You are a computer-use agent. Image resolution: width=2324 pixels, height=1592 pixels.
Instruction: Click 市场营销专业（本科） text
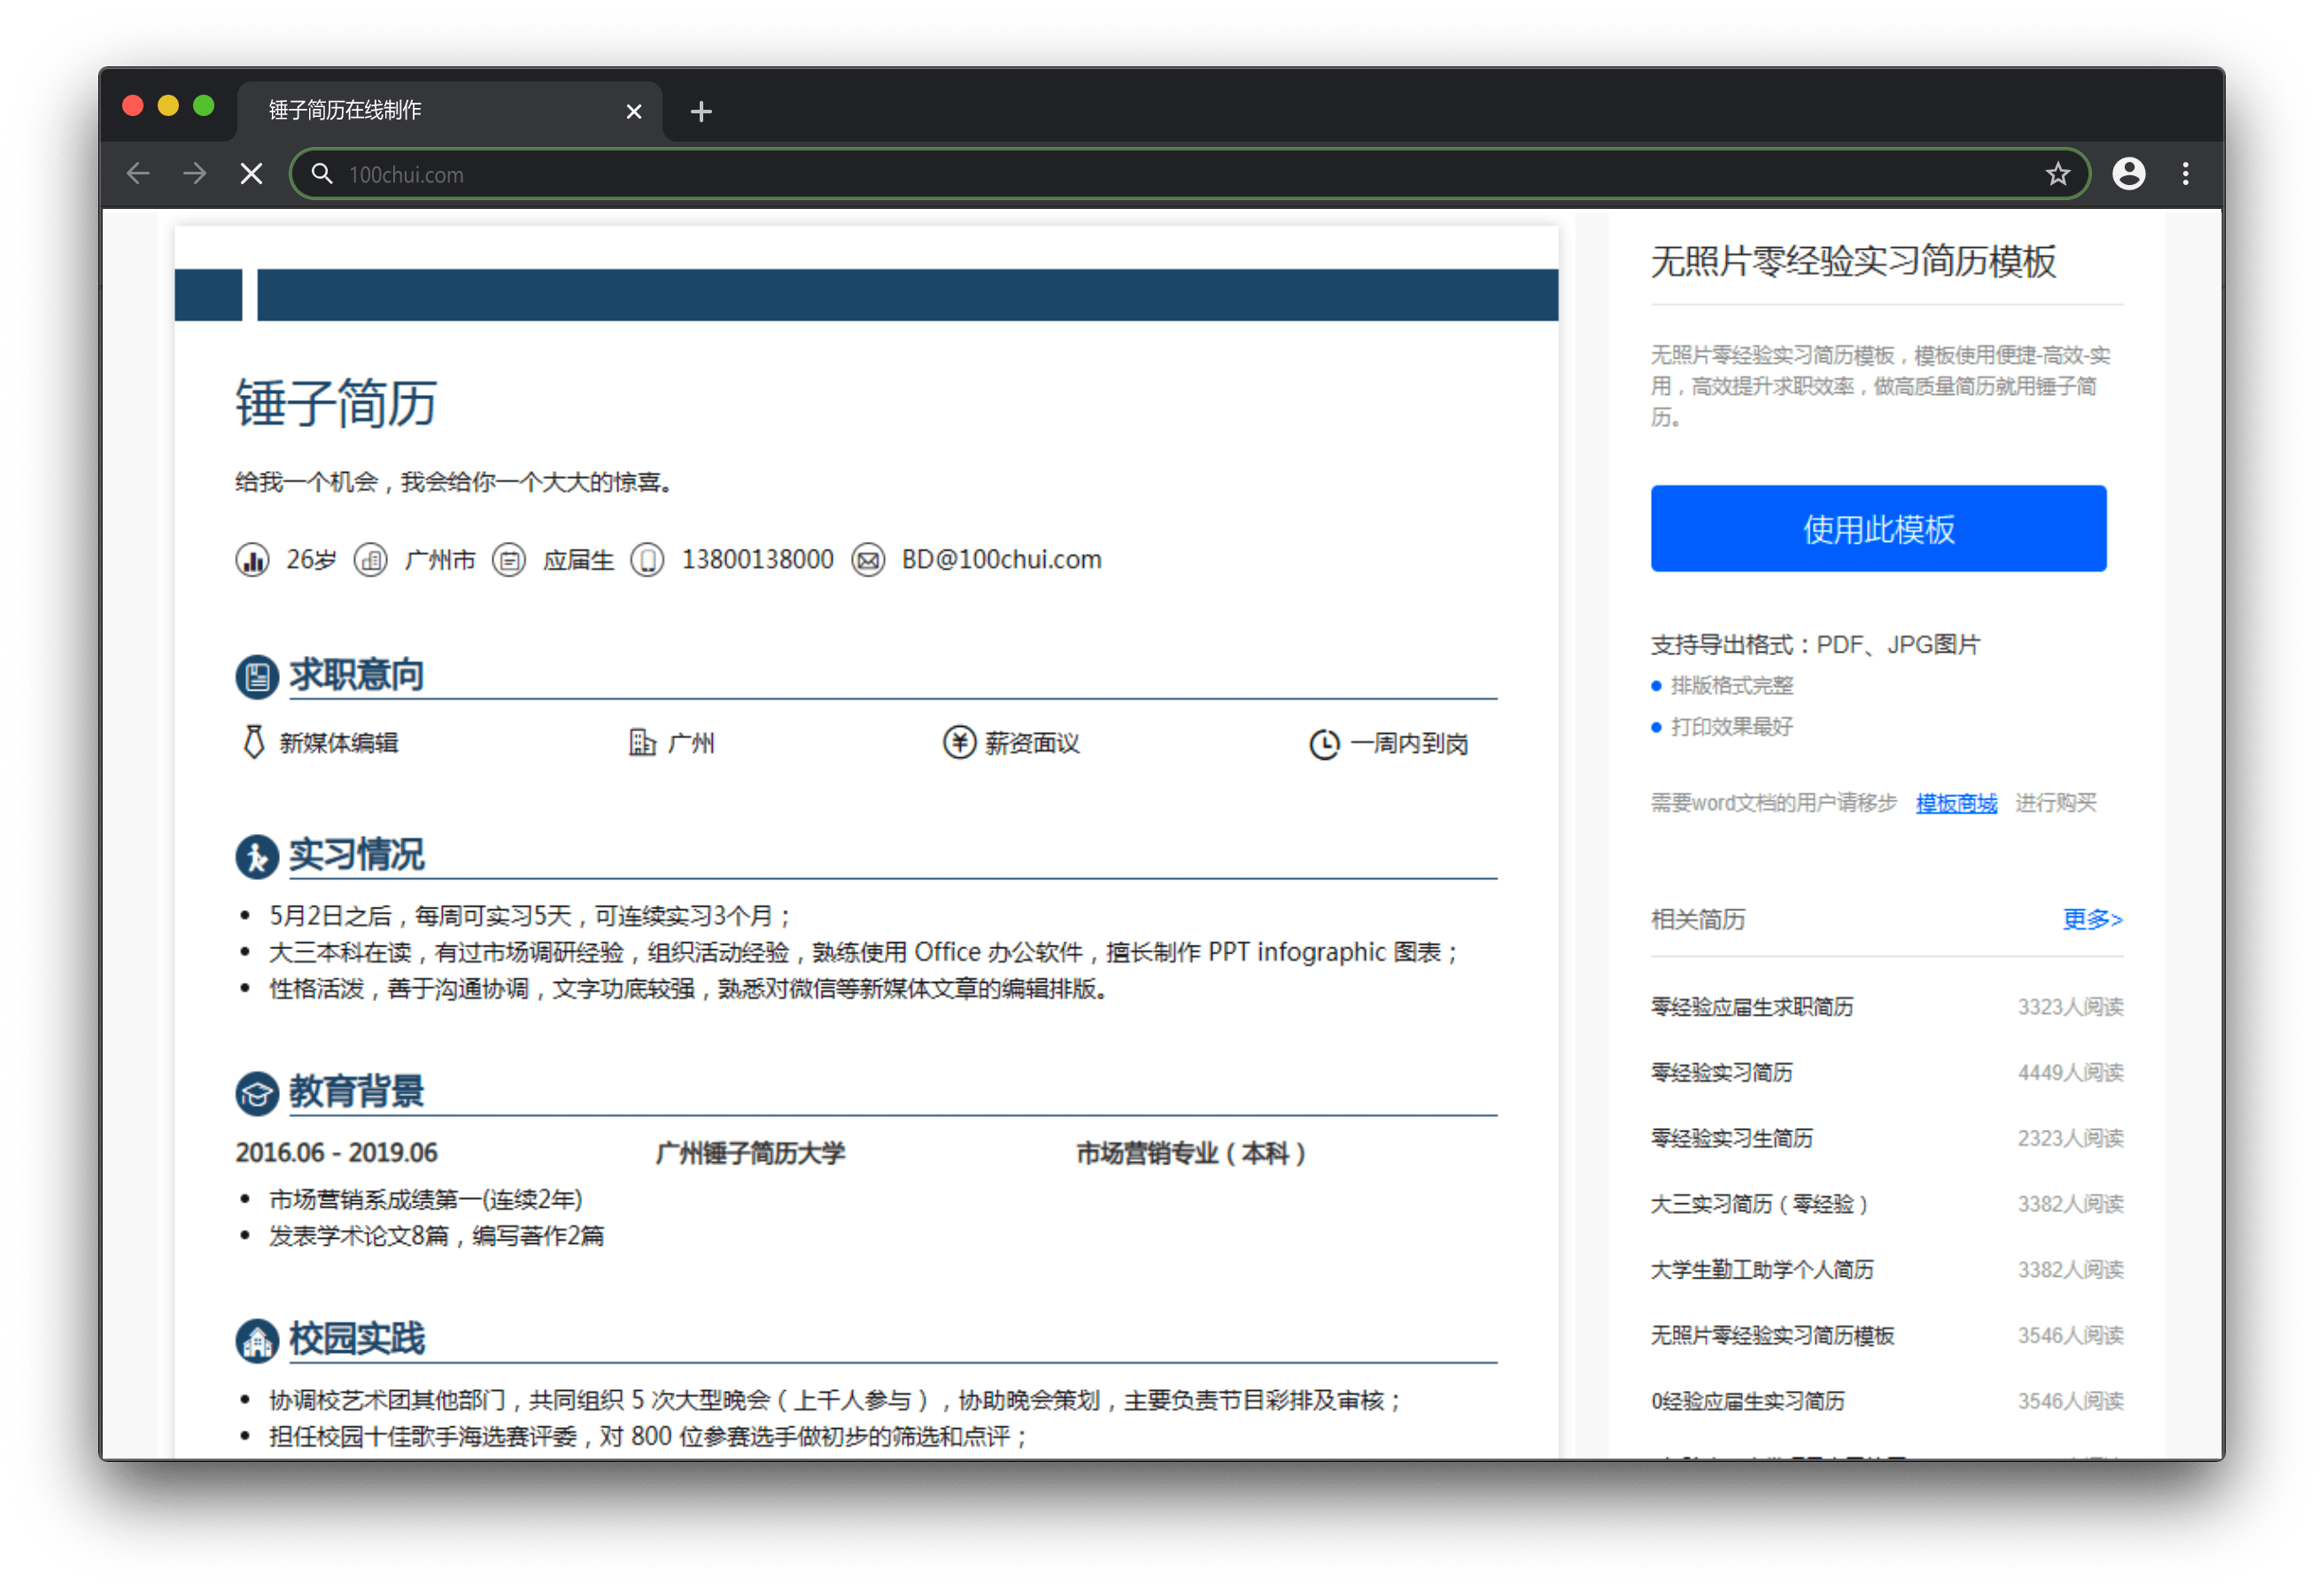tap(1191, 1154)
